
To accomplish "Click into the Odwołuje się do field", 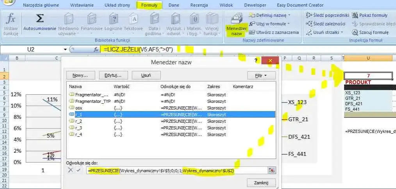I will [x=177, y=171].
